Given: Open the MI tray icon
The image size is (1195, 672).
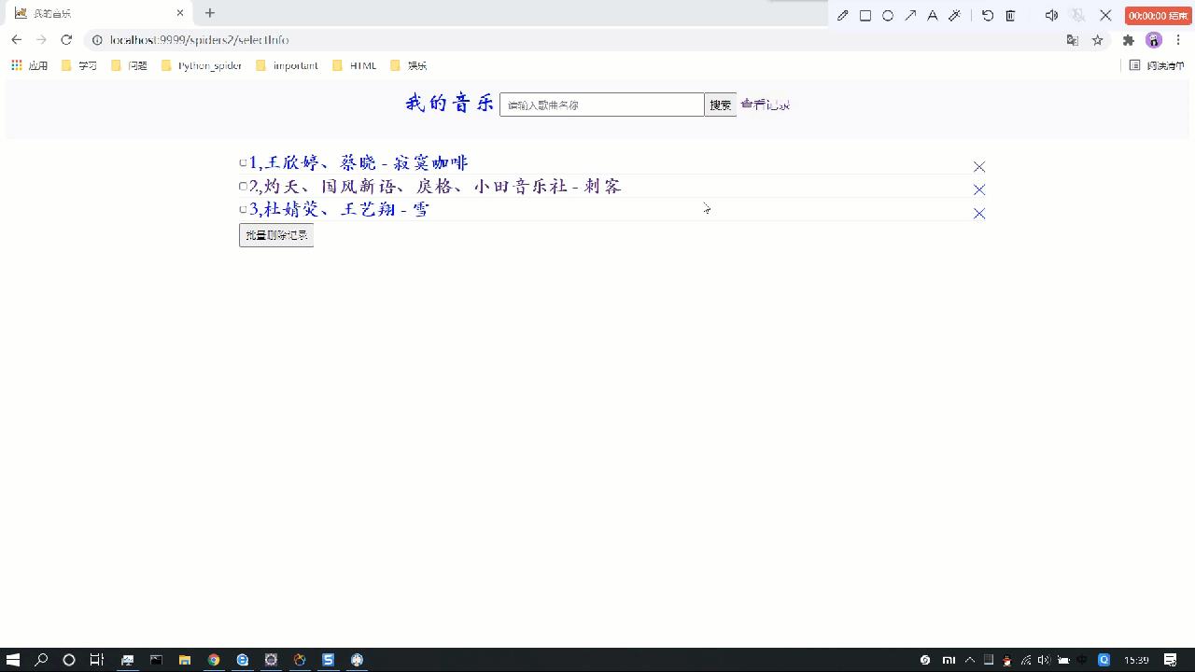Looking at the screenshot, I should pos(949,660).
